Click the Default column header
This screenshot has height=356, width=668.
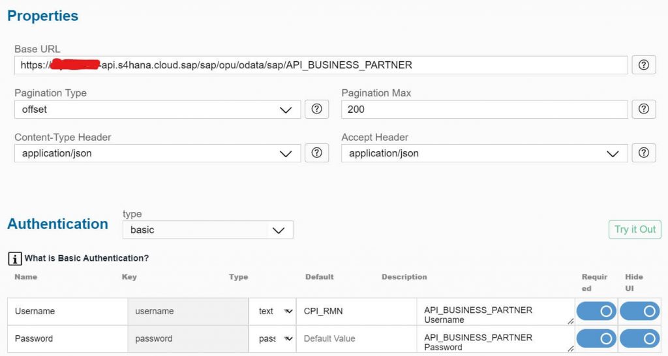pyautogui.click(x=320, y=277)
